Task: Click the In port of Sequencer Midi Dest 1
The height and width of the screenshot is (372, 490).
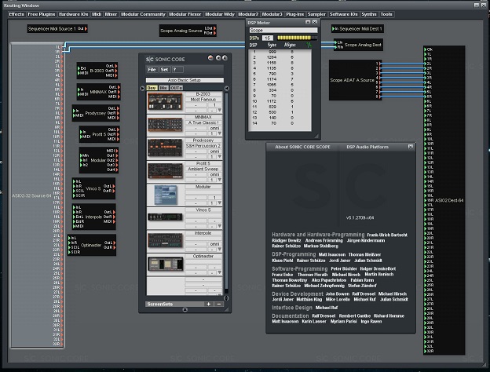Action: tap(333, 29)
